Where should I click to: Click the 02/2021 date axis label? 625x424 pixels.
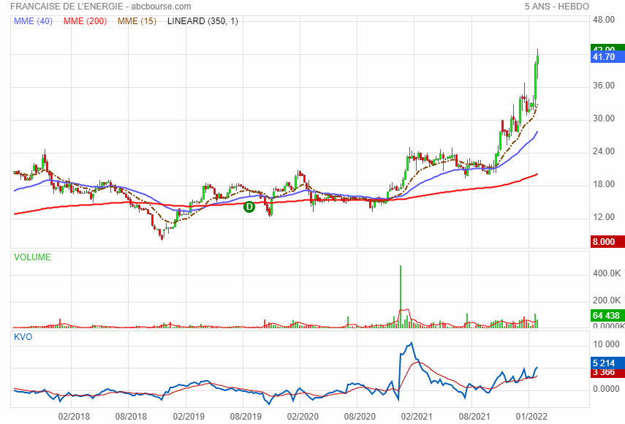point(417,417)
